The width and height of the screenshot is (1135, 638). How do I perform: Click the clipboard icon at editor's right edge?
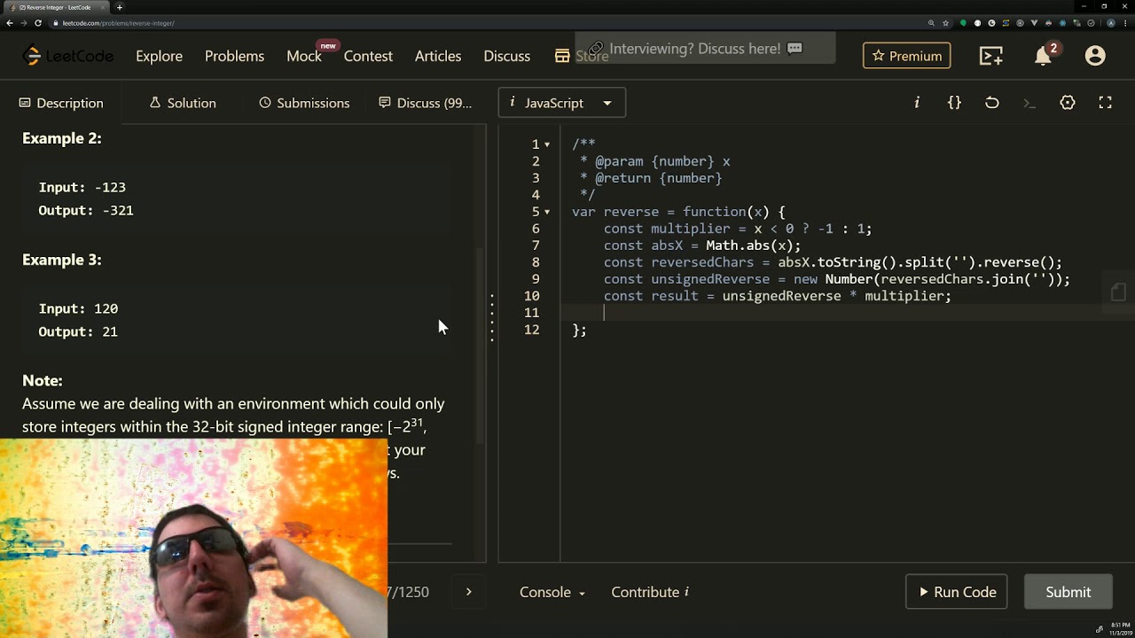pos(1118,292)
